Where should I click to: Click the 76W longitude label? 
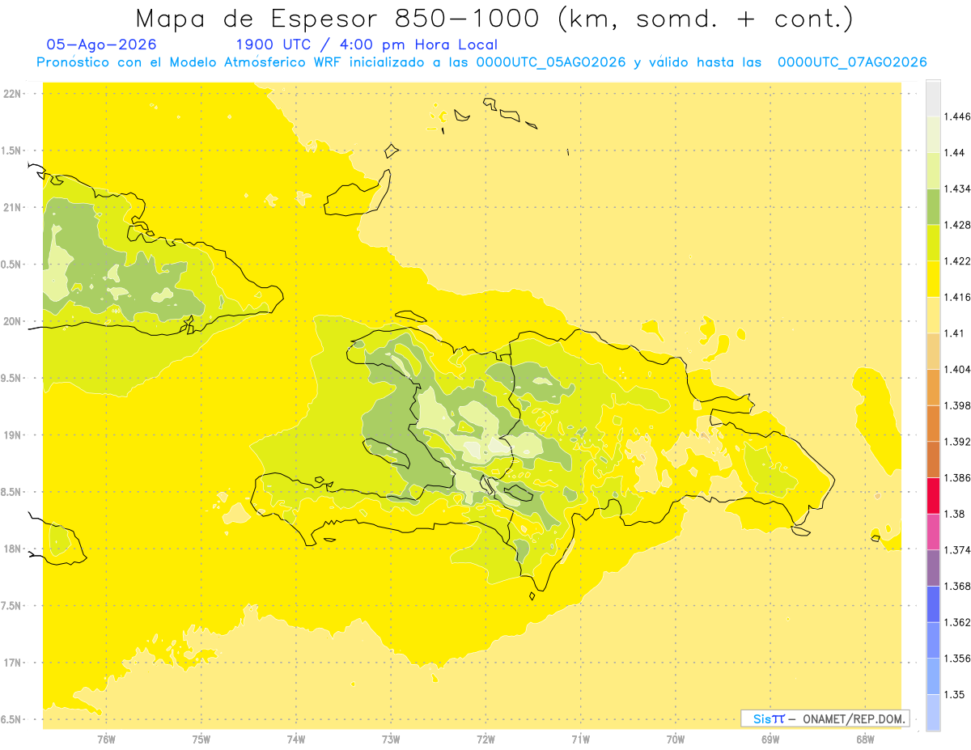[x=106, y=739]
